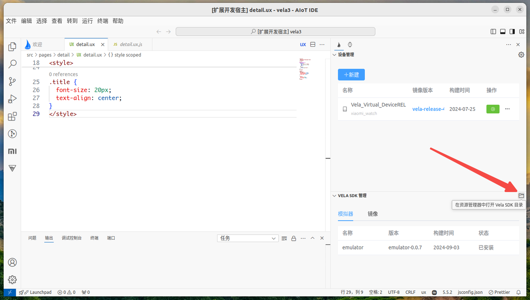
Task: Open the Explorer view in activity bar
Action: (x=12, y=47)
